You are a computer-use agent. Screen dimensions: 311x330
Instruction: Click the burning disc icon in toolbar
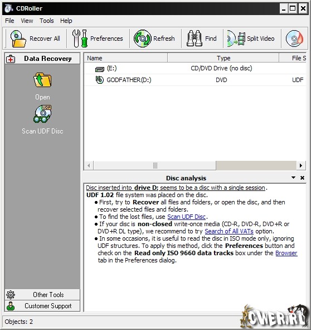click(x=294, y=39)
